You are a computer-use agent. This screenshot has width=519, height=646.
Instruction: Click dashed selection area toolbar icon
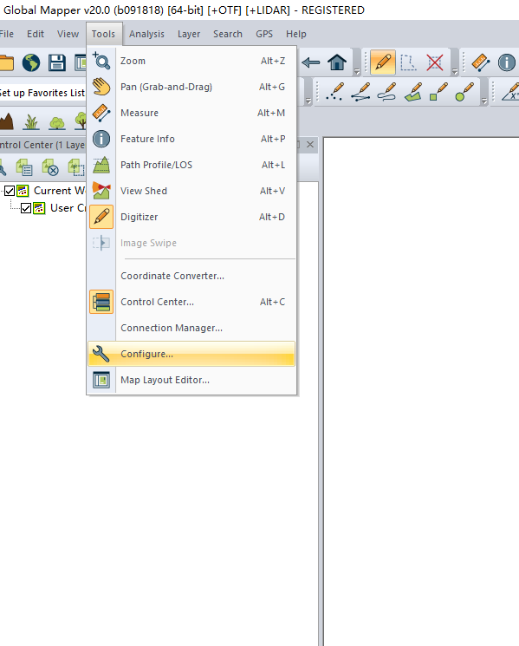click(409, 62)
